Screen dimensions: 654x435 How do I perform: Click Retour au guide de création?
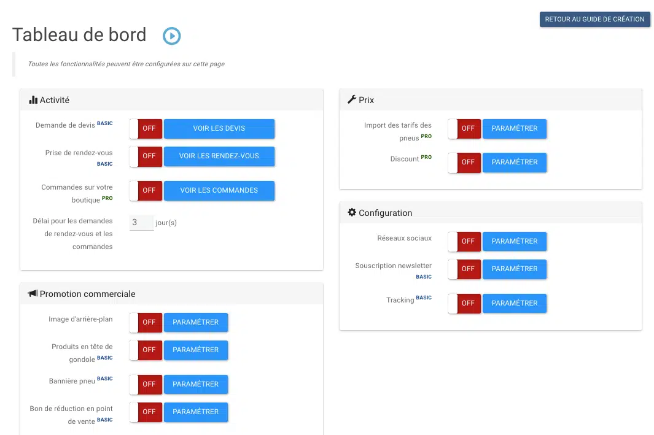pyautogui.click(x=594, y=19)
